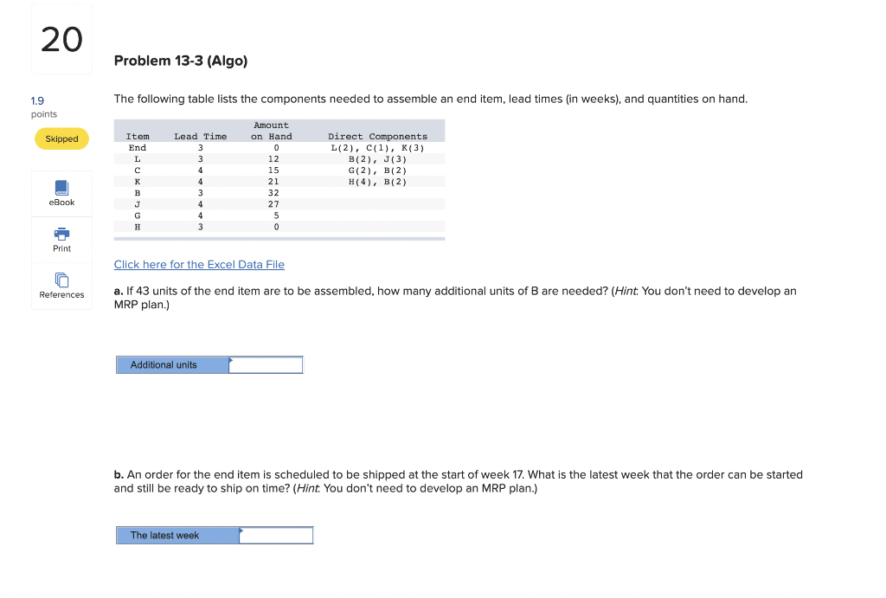Click the book icon above the eBook label

click(x=61, y=189)
